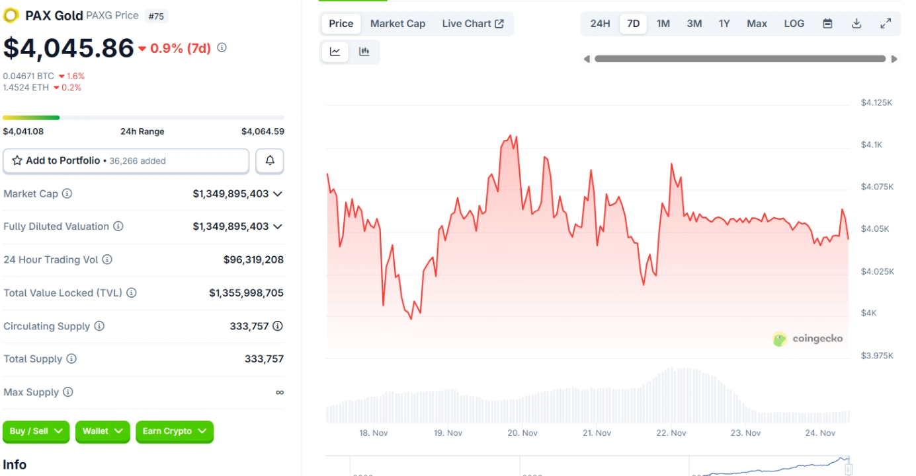
Task: Expand the Market Cap value chevron
Action: 278,194
